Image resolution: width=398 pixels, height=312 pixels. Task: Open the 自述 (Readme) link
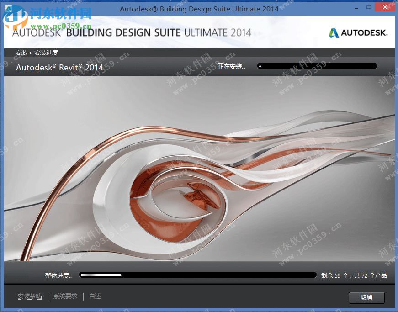(x=94, y=296)
